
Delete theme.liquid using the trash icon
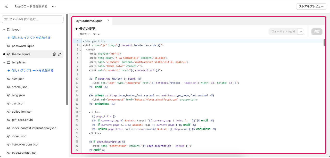[x=54, y=54]
